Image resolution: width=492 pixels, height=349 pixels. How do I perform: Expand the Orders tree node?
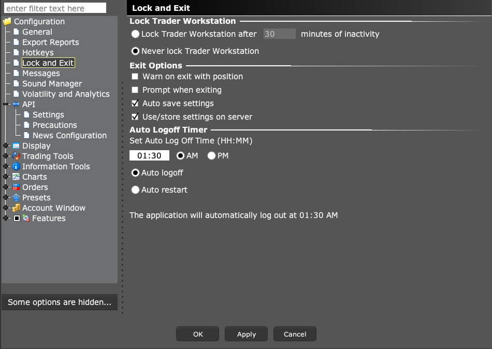click(6, 187)
